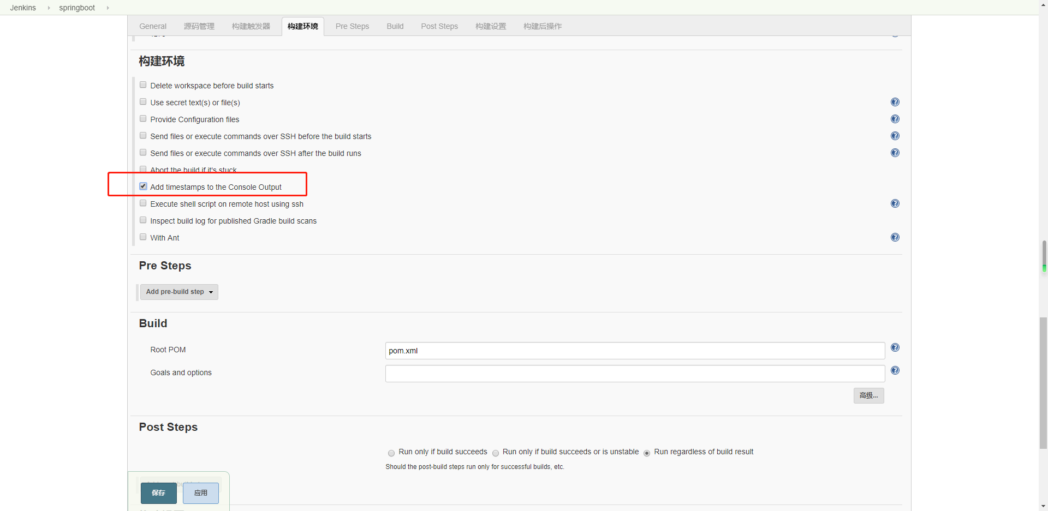Open help for Execute shell script on remote host
This screenshot has width=1048, height=511.
pyautogui.click(x=895, y=203)
